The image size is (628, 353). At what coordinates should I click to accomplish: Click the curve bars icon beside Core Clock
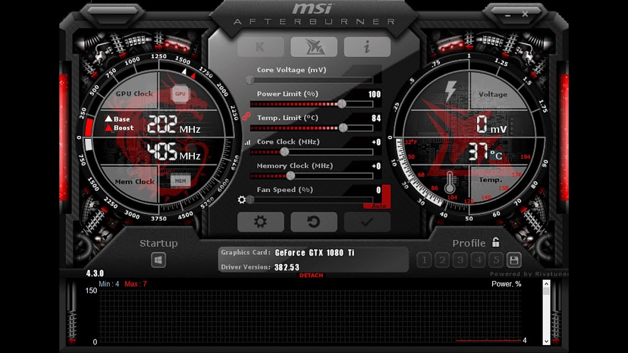pyautogui.click(x=247, y=143)
